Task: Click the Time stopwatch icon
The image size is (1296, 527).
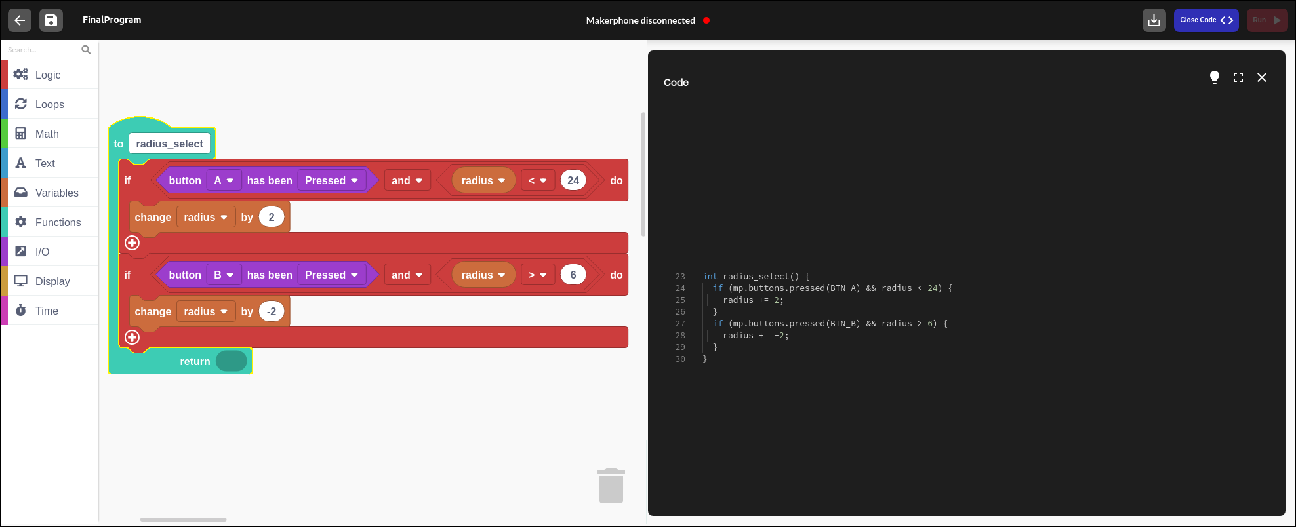Action: click(21, 310)
